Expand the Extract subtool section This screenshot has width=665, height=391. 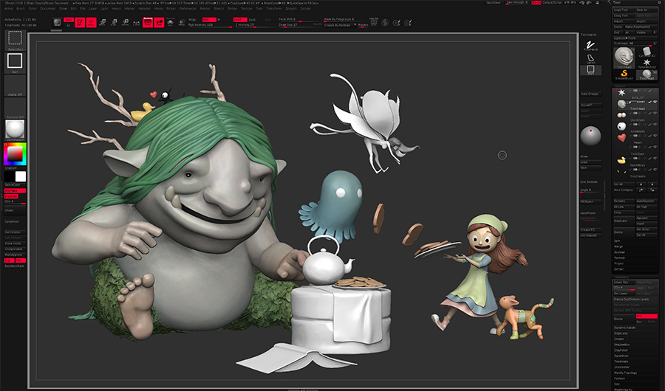618,269
